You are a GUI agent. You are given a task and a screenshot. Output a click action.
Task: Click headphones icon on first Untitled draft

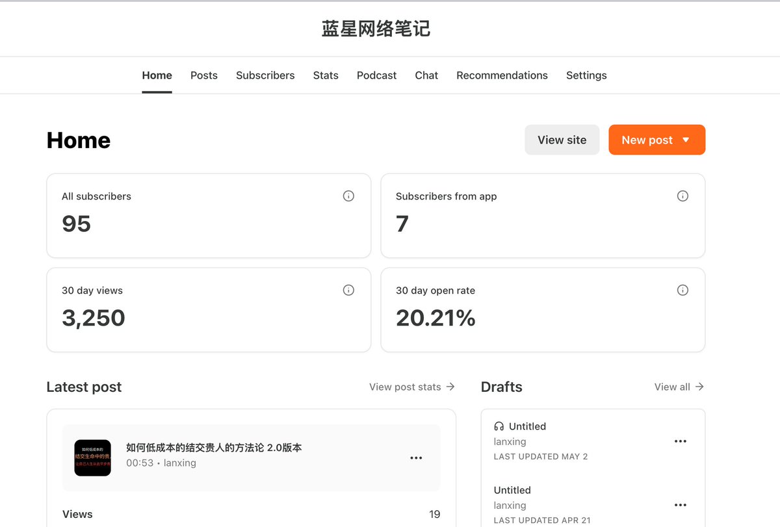pos(499,426)
